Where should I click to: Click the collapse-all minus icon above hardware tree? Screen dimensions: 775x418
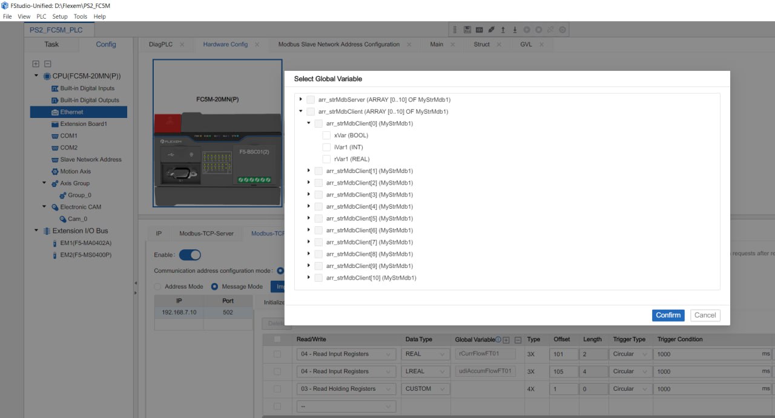48,64
